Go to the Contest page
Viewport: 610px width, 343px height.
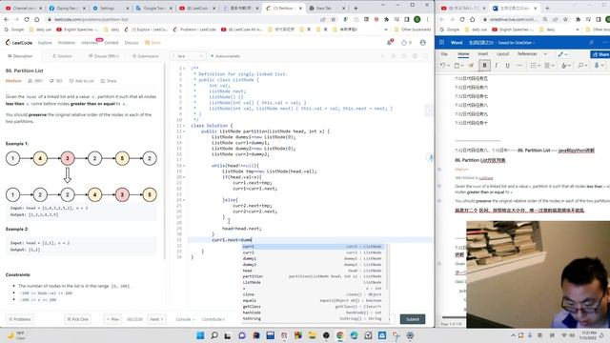pos(112,42)
